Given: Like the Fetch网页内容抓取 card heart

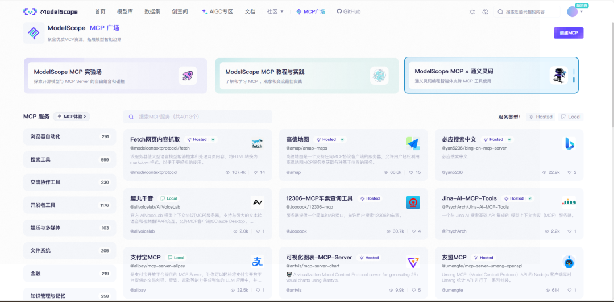Looking at the screenshot, I should coord(256,172).
